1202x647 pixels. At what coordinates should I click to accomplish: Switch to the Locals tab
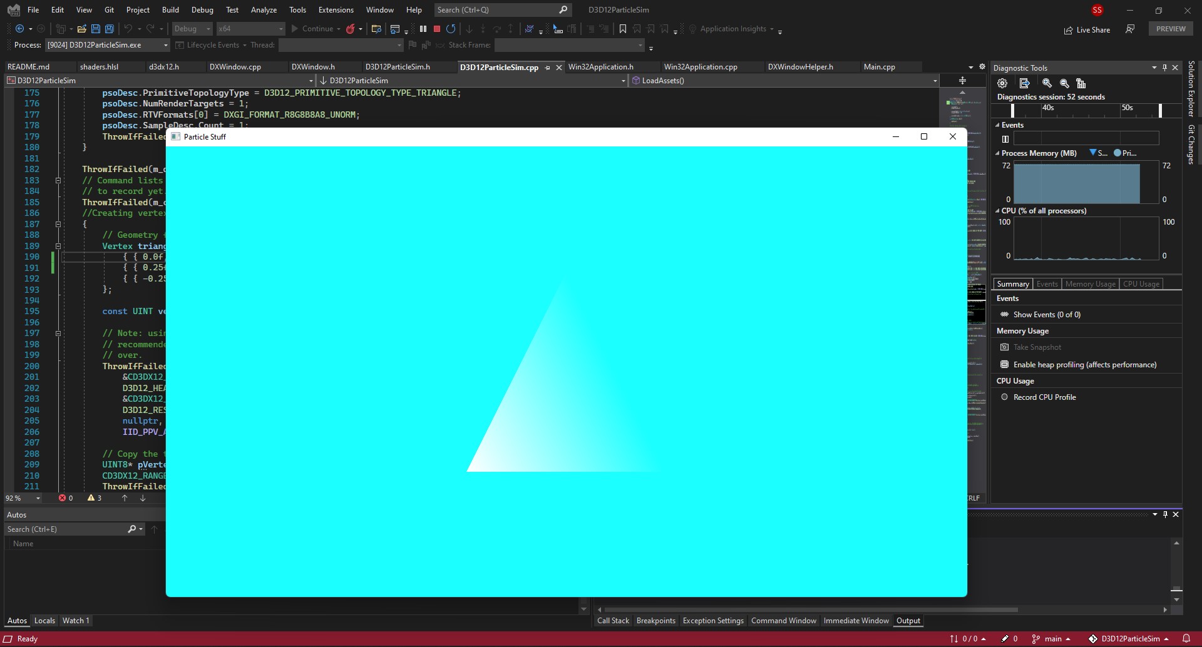coord(44,621)
